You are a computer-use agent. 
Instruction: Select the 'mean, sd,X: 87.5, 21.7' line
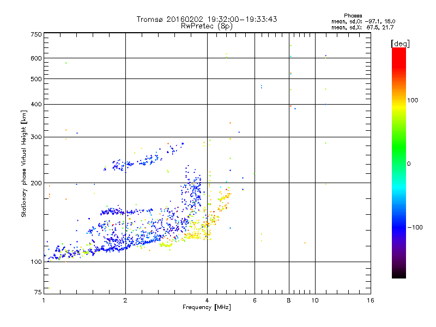click(x=362, y=27)
